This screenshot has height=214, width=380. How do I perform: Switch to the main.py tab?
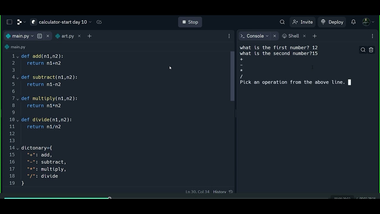(x=20, y=36)
